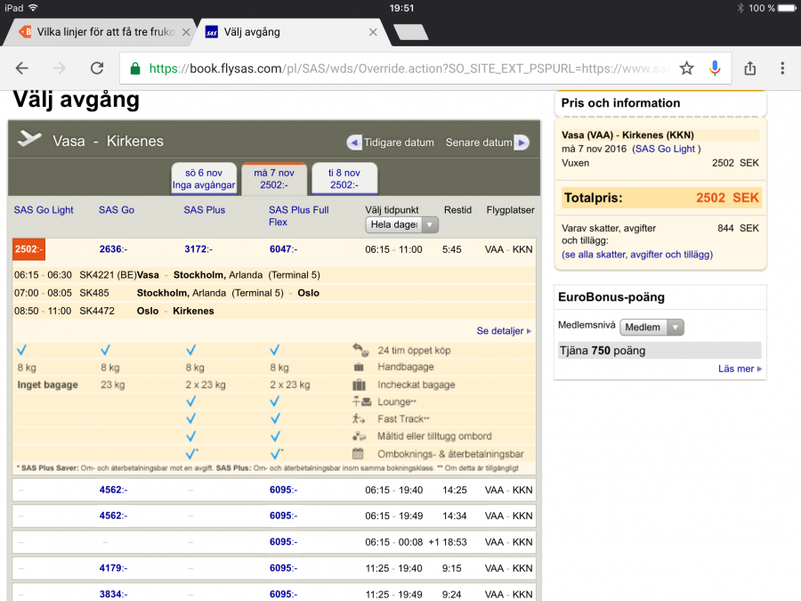
Task: Open SAS Plus Full Flex header link
Action: [x=299, y=216]
